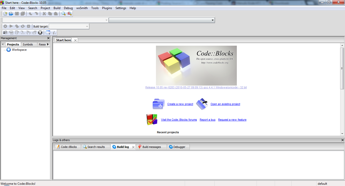Open the Build menu
Image resolution: width=345 pixels, height=186 pixels.
(57, 8)
